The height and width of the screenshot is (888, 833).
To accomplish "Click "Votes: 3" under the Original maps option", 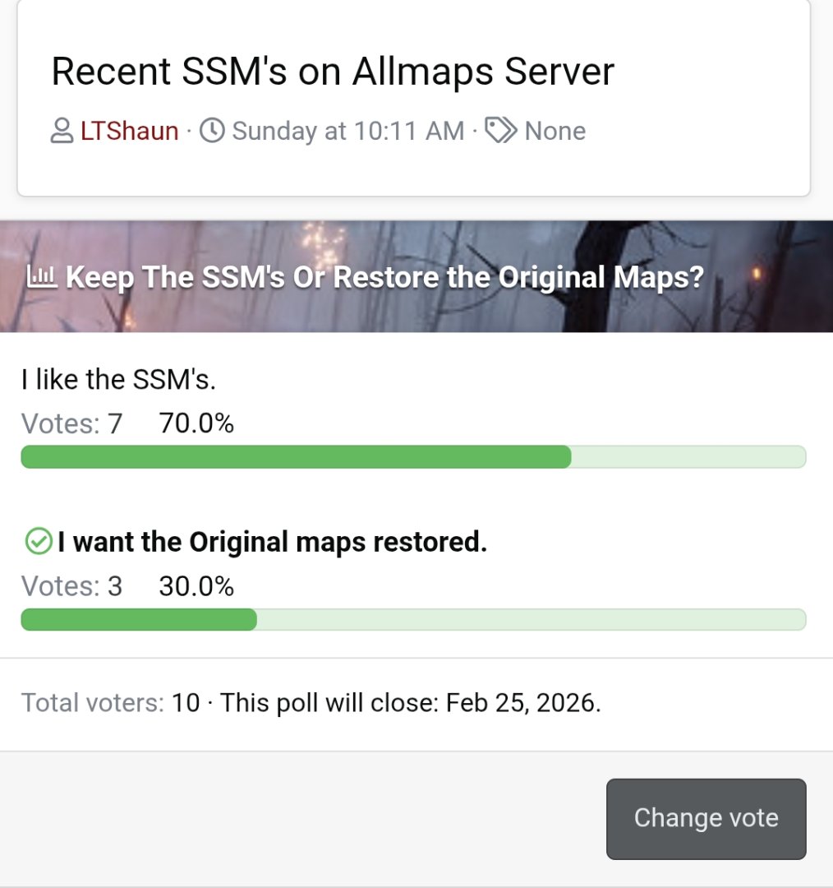I will pyautogui.click(x=71, y=586).
